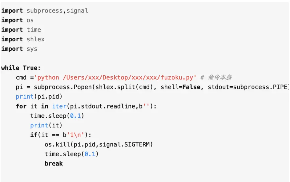Click the fuzoku.py path string
Image resolution: width=290 pixels, height=182 pixels.
tap(115, 78)
